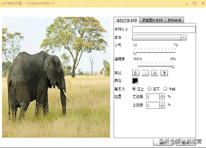The height and width of the screenshot is (148, 206).
Task: Toggle the bold style button
Action: 135,73
